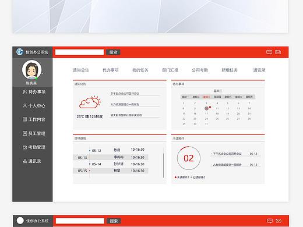
Task: Select day 17 in the calendar
Action: (206, 114)
